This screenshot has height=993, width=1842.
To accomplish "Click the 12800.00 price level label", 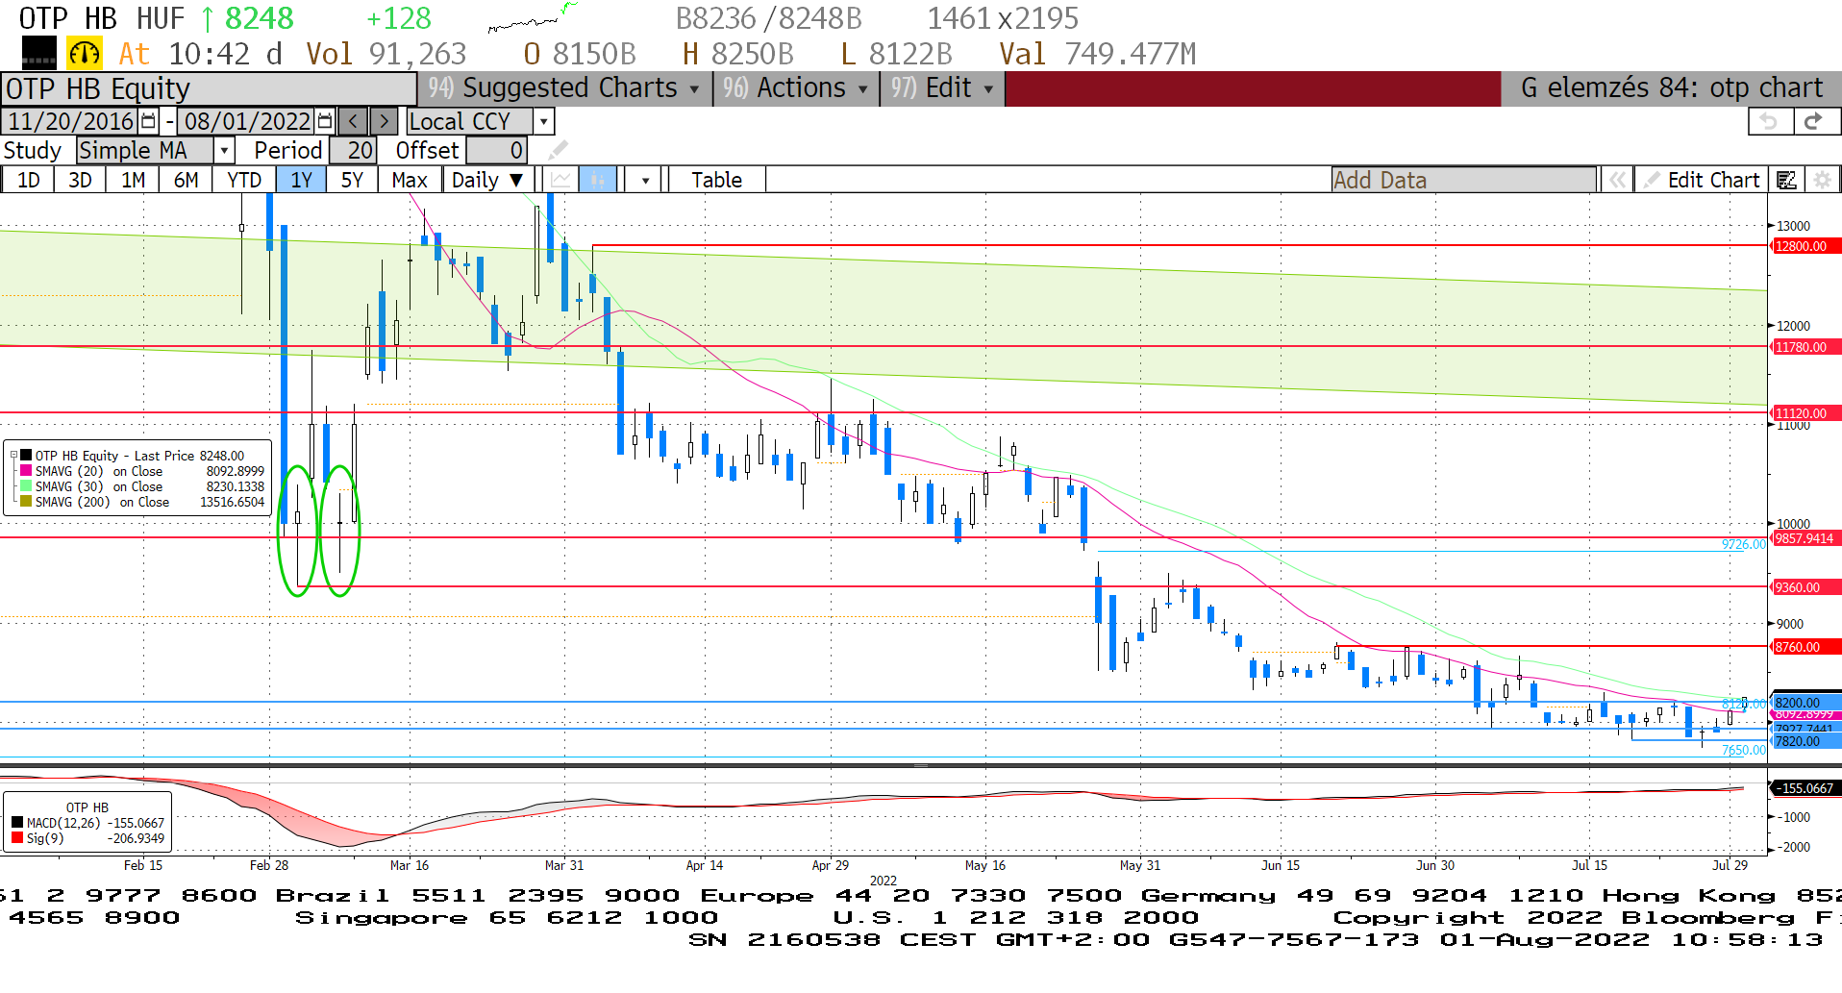I will [1805, 246].
